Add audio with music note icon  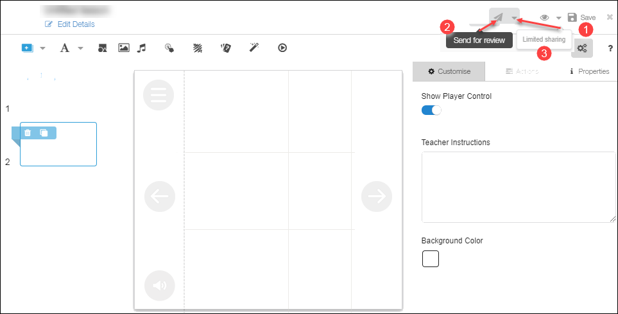[x=142, y=48]
